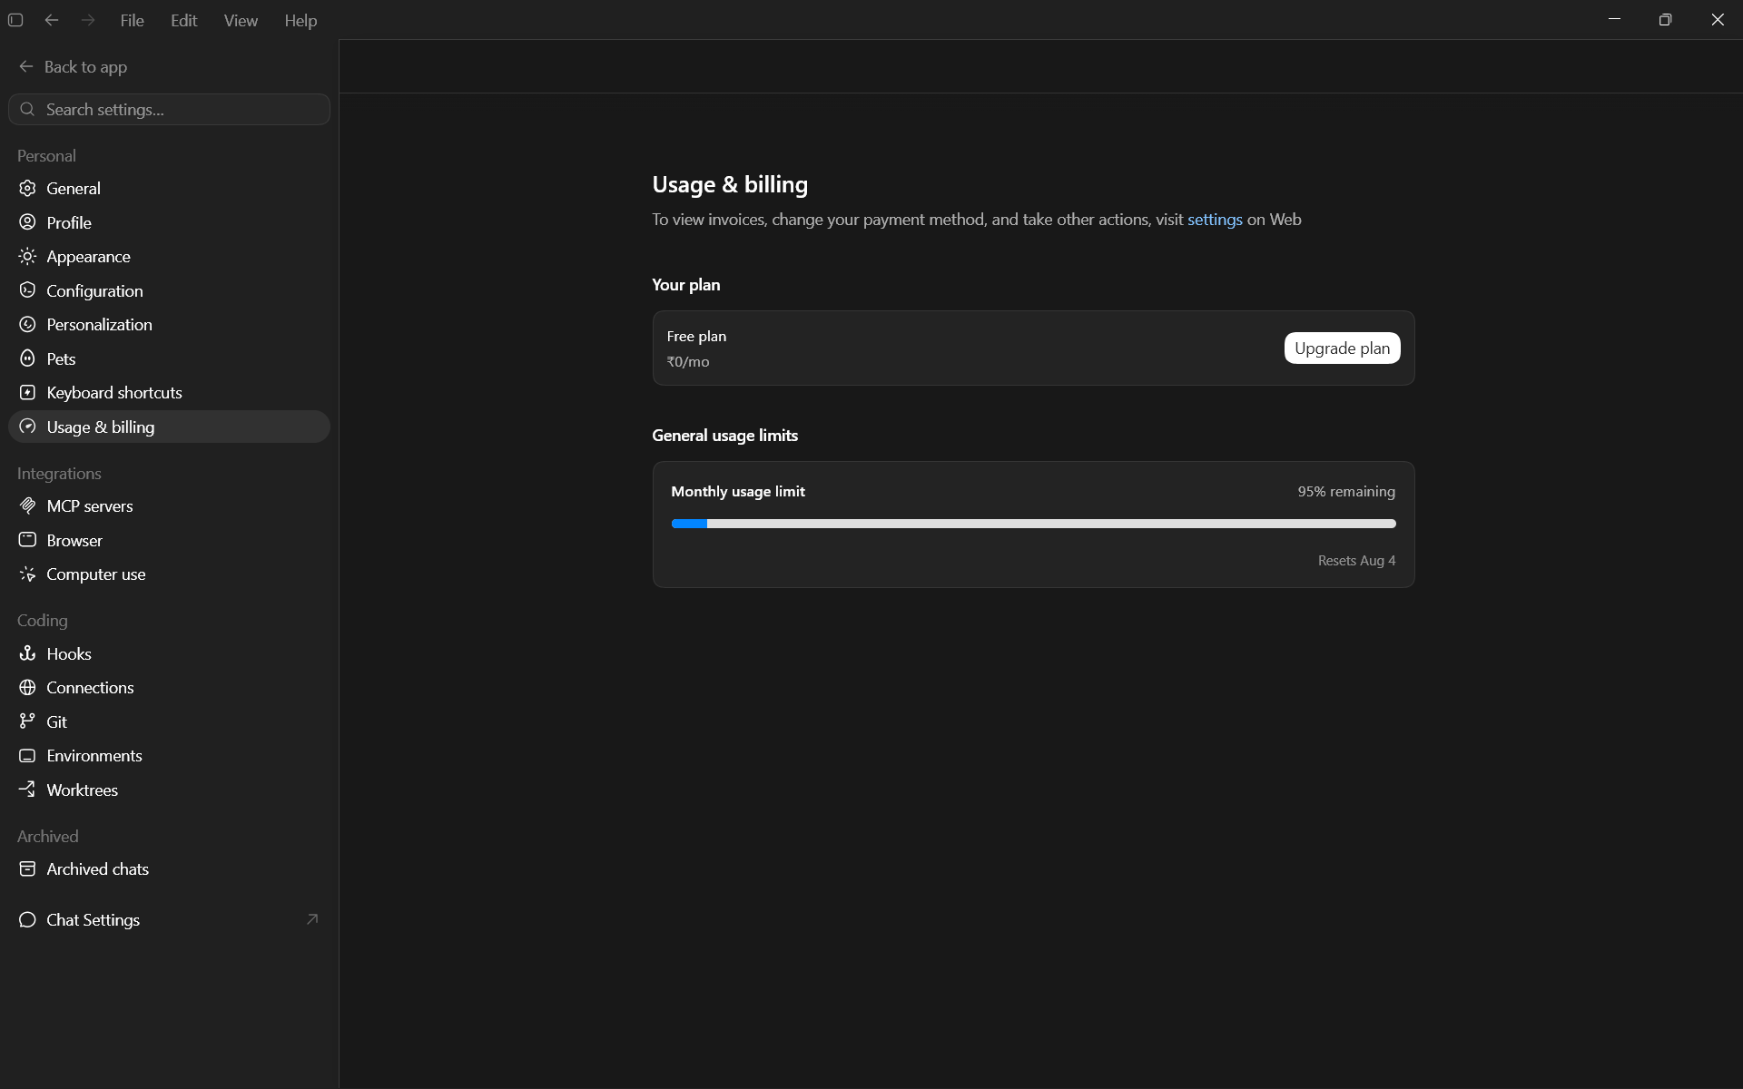Click the 95% remaining text
The height and width of the screenshot is (1089, 1743).
tap(1346, 491)
